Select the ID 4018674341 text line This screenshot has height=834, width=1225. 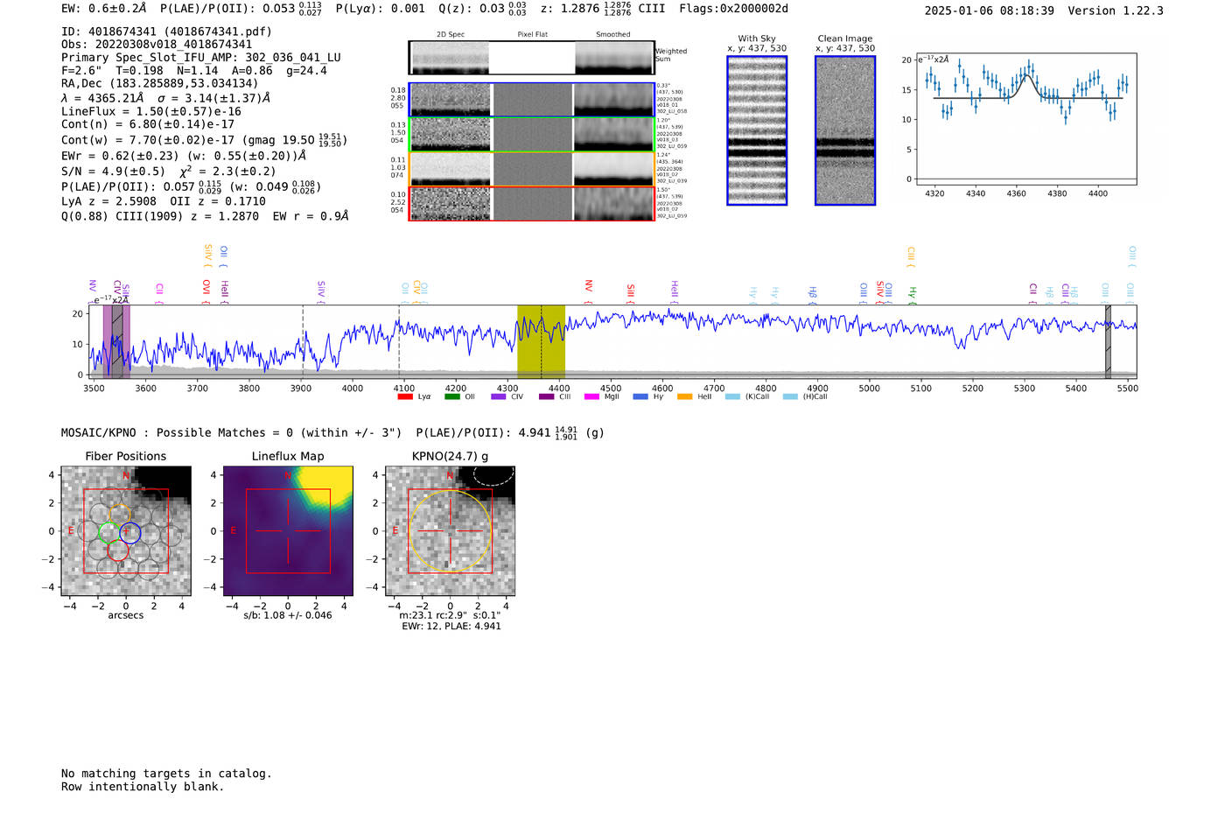166,32
